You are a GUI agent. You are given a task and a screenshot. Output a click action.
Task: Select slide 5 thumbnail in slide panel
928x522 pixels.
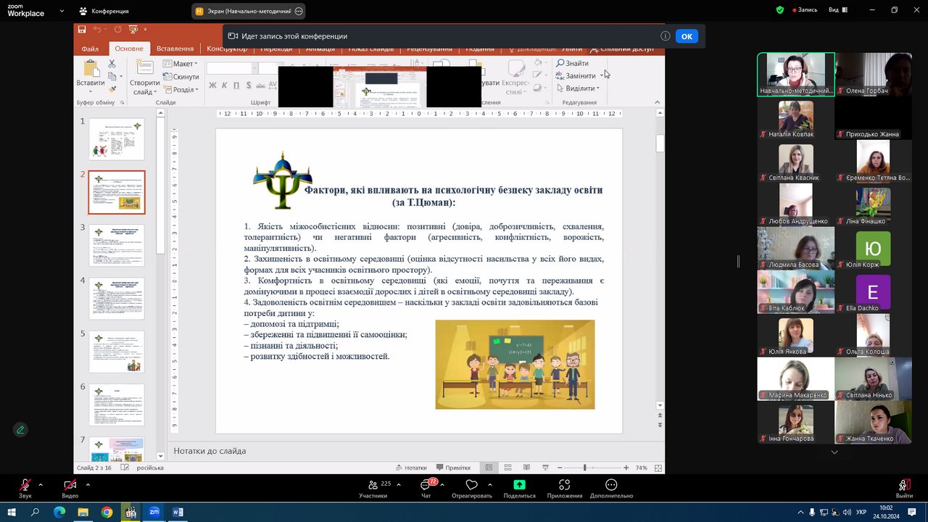coord(117,352)
